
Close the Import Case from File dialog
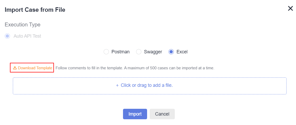click(290, 8)
